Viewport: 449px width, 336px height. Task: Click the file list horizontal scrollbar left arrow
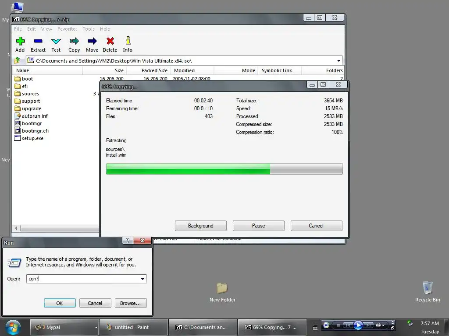16,228
